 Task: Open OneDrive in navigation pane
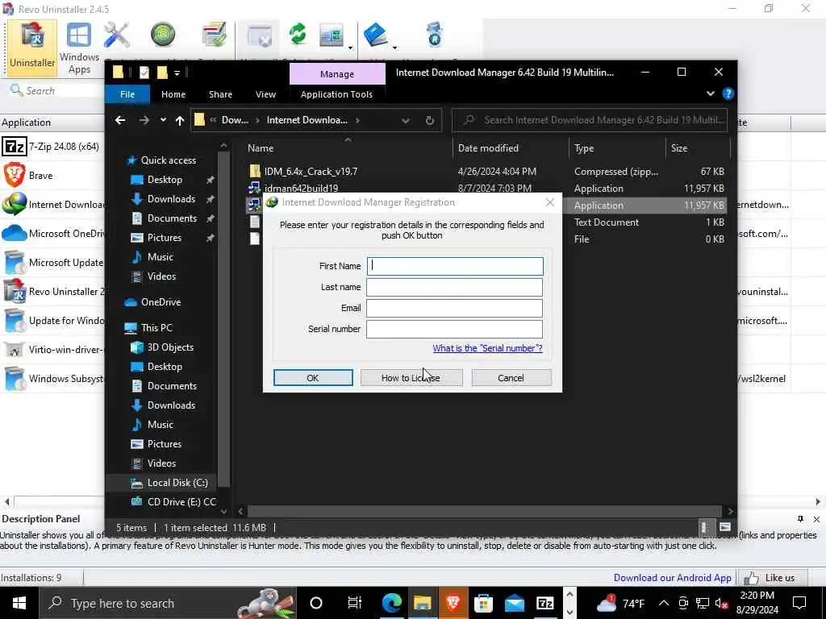[161, 301]
